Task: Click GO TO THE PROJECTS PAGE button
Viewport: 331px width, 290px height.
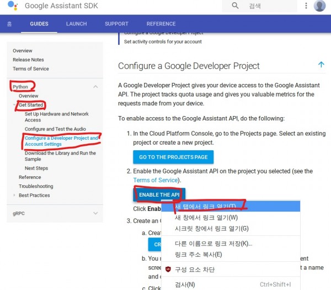Action: (x=173, y=157)
